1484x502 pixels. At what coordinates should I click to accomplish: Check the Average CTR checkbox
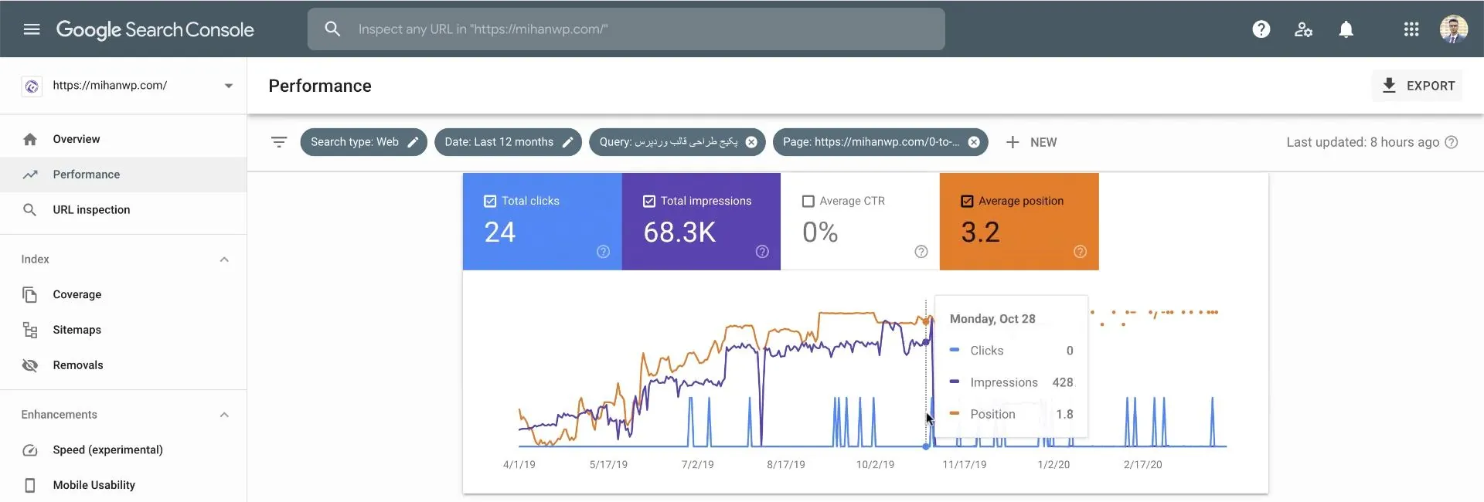[808, 201]
